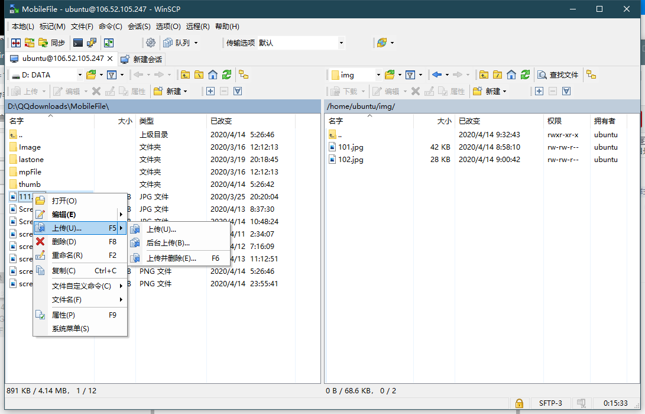645x414 pixels.
Task: Select Upload (上传(U)...) in submenu
Action: pyautogui.click(x=179, y=229)
